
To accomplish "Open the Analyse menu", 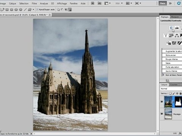I will coord(44,3).
